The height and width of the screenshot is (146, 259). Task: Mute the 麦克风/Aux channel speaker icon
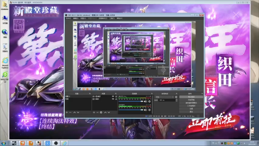(145, 101)
